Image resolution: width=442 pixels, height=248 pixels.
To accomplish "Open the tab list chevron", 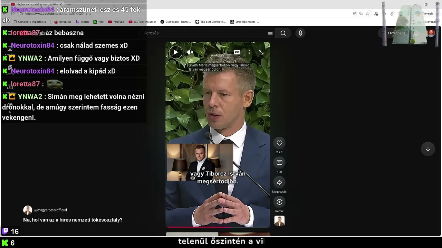I will coord(4,4).
